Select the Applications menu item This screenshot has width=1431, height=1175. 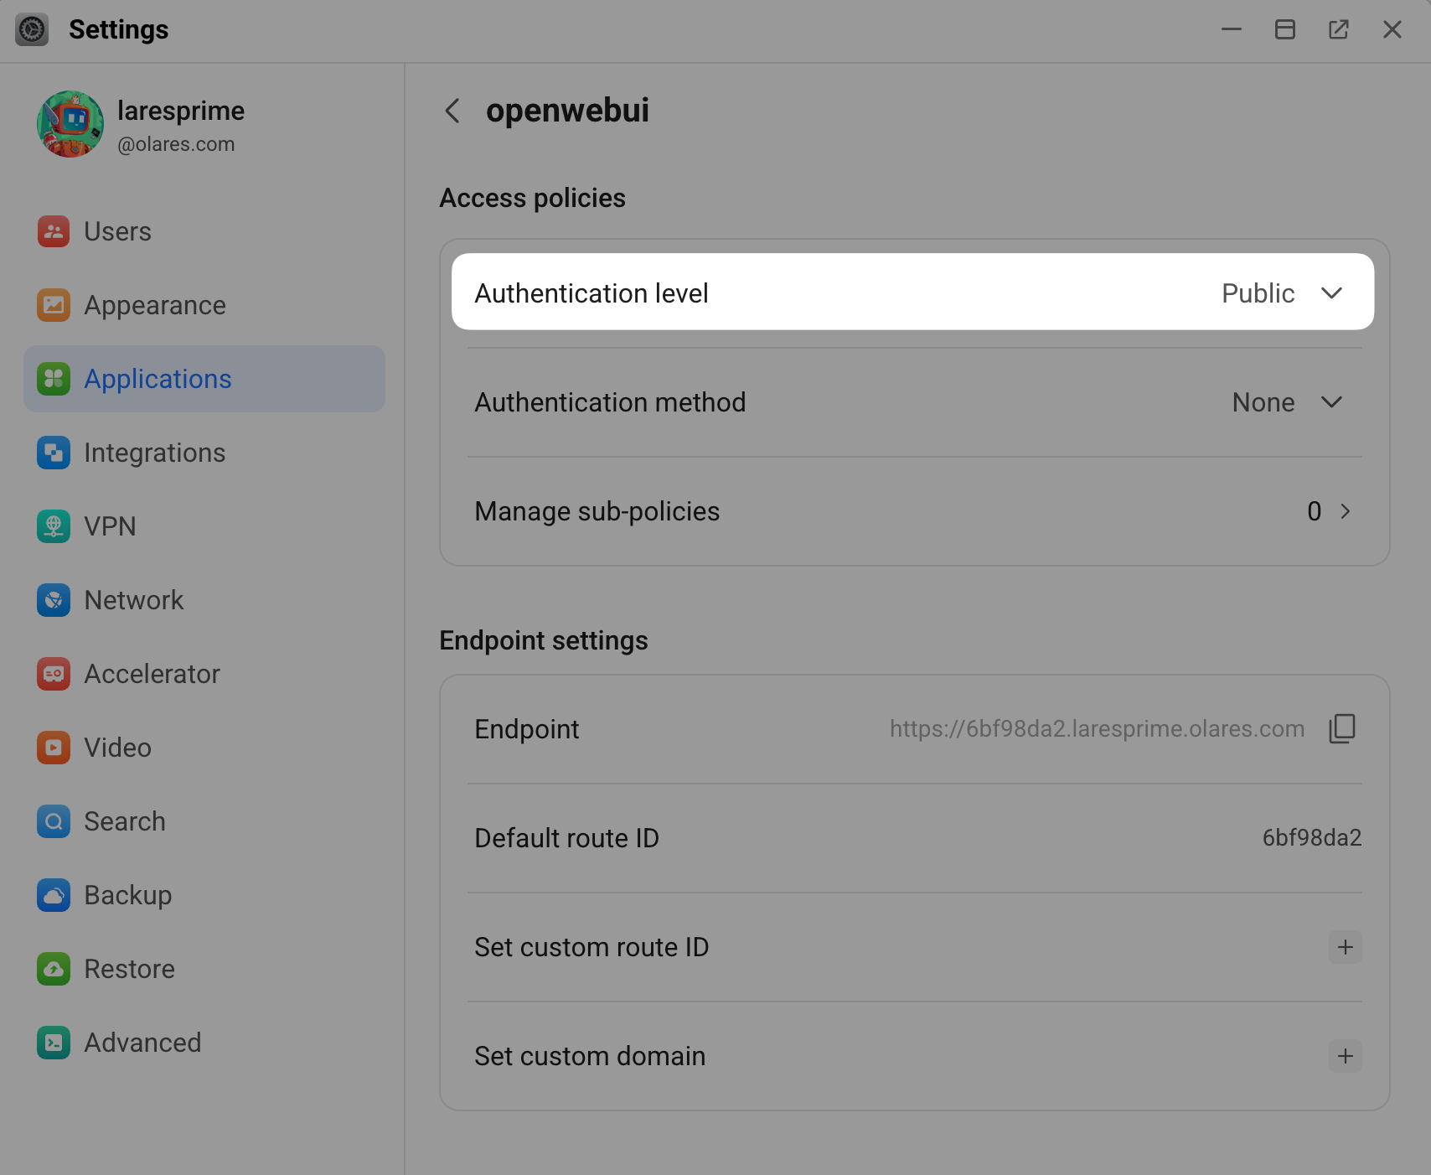(x=204, y=379)
